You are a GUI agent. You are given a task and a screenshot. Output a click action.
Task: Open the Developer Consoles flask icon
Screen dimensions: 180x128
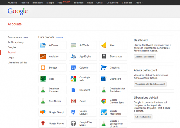(x=43, y=90)
